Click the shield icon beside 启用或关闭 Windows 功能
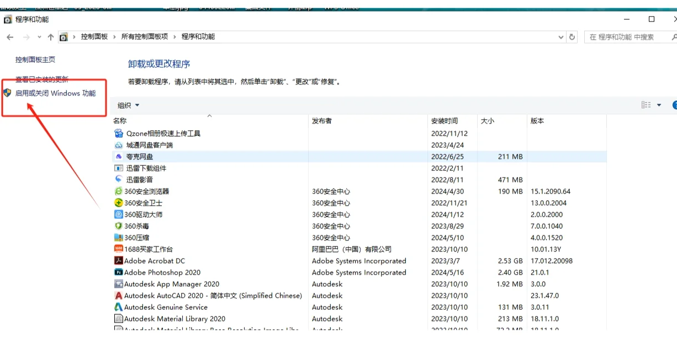This screenshot has width=677, height=338. [7, 93]
